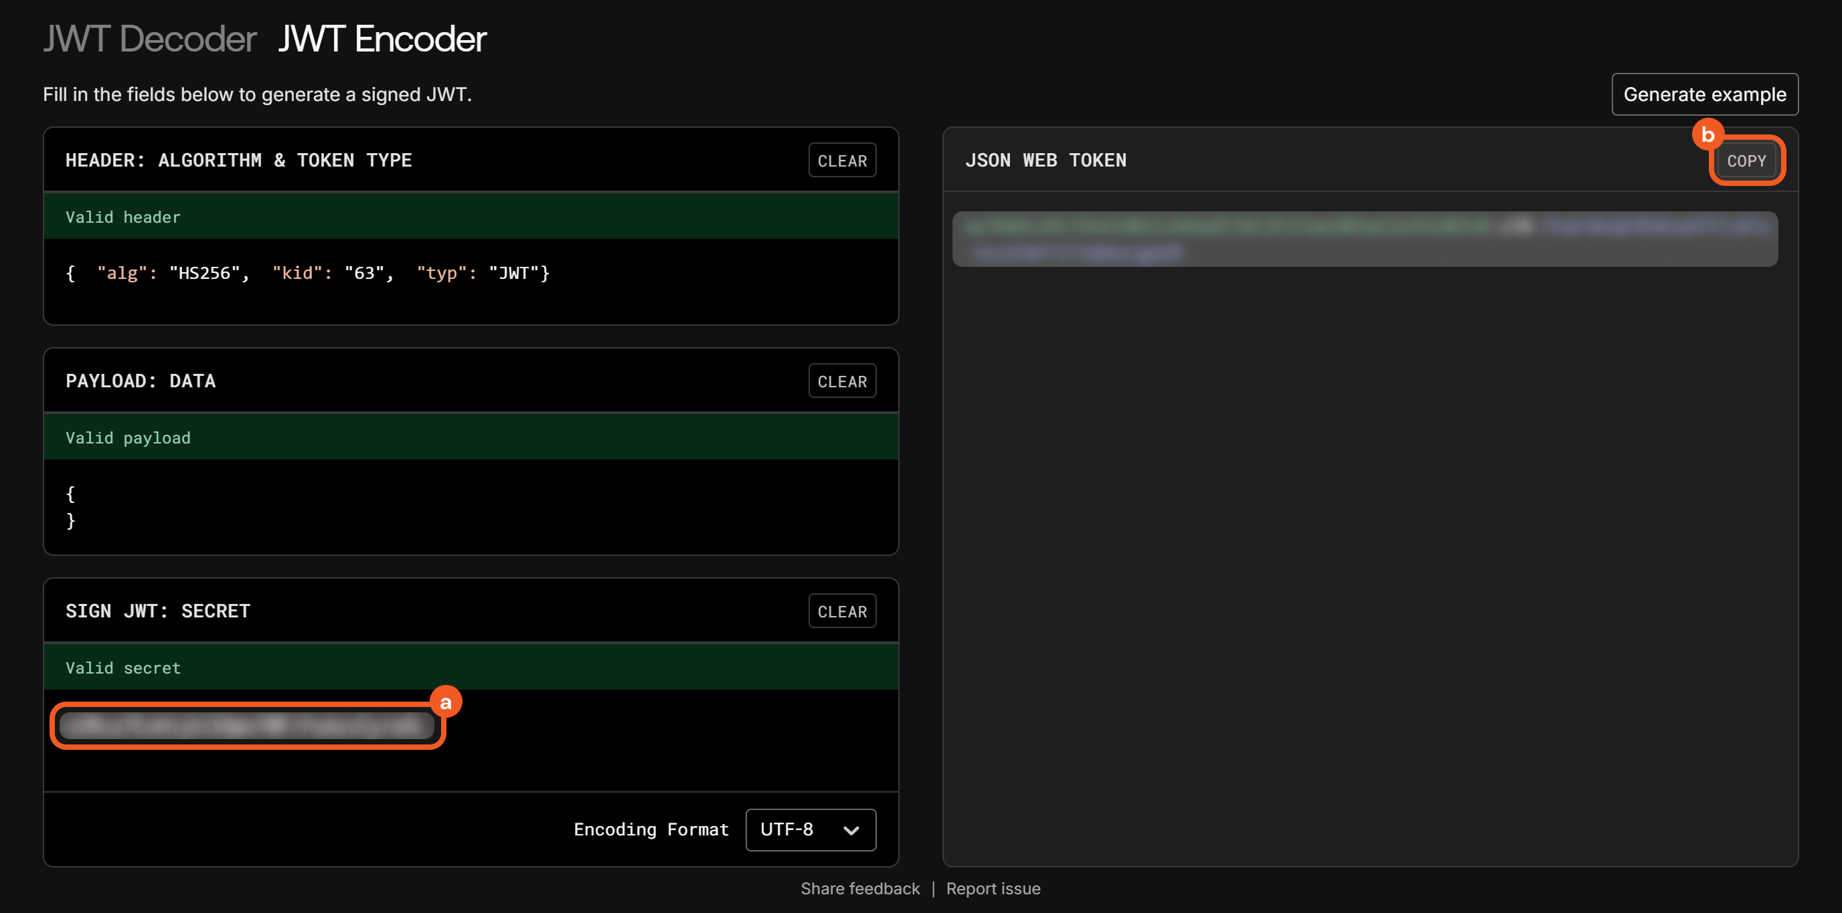
Task: Click the dropdown chevron arrow icon
Action: (x=850, y=830)
